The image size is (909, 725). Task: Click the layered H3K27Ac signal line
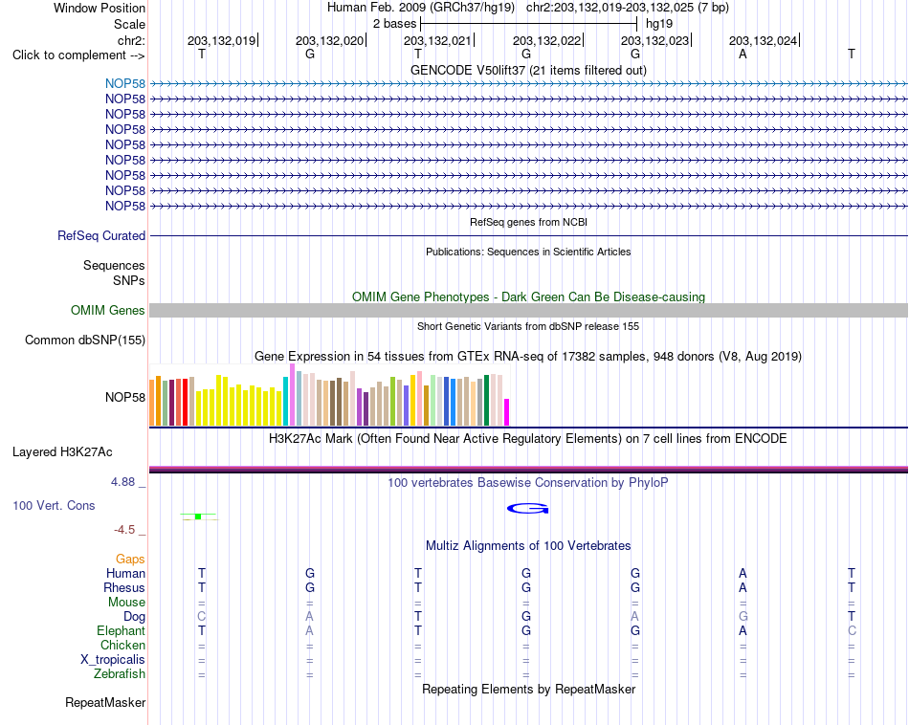pos(528,470)
